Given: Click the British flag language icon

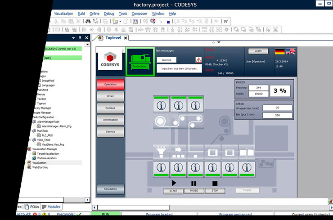Looking at the screenshot, I should pos(290,51).
